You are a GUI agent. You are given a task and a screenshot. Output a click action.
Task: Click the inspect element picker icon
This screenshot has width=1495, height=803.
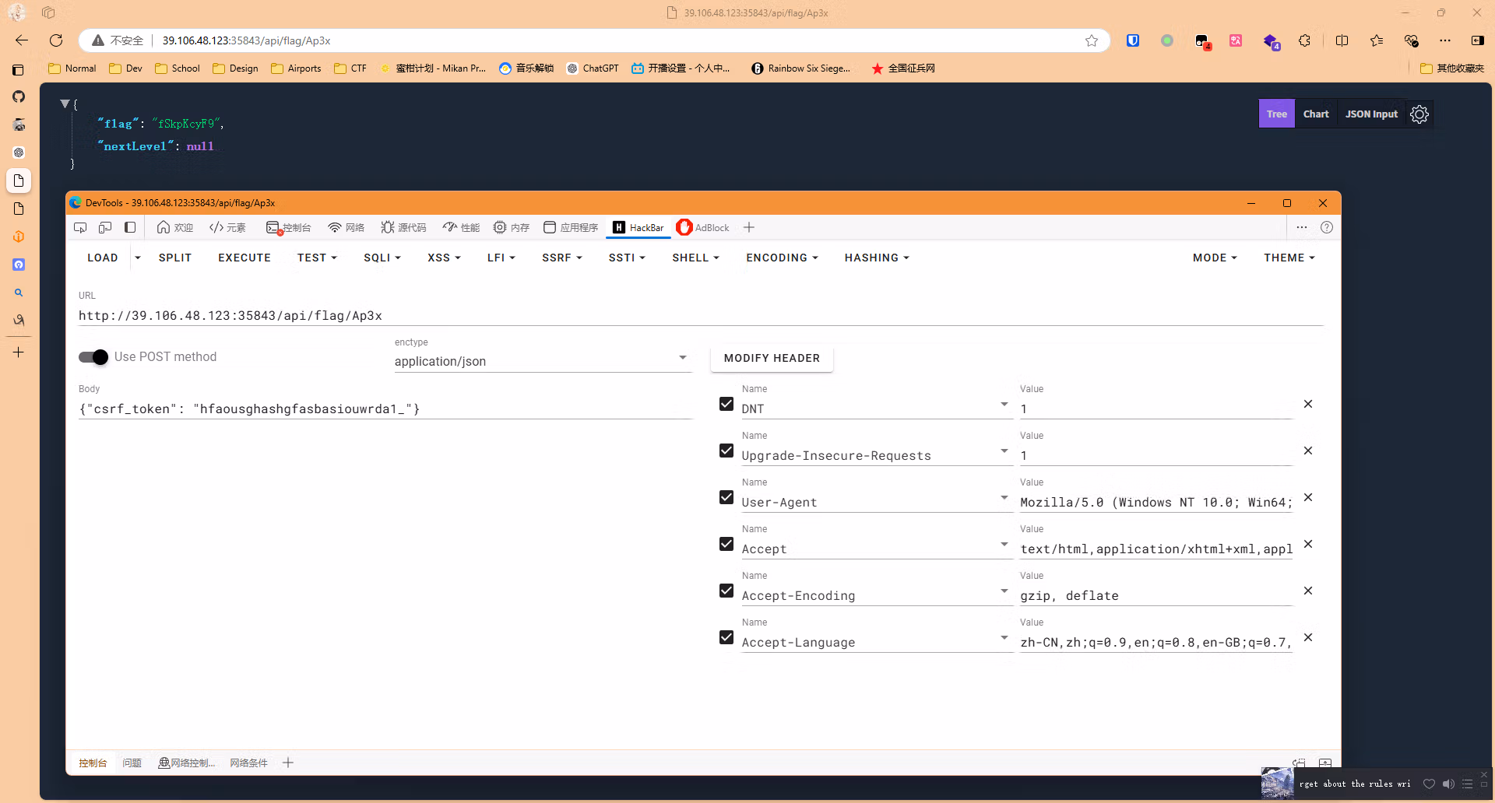tap(80, 227)
